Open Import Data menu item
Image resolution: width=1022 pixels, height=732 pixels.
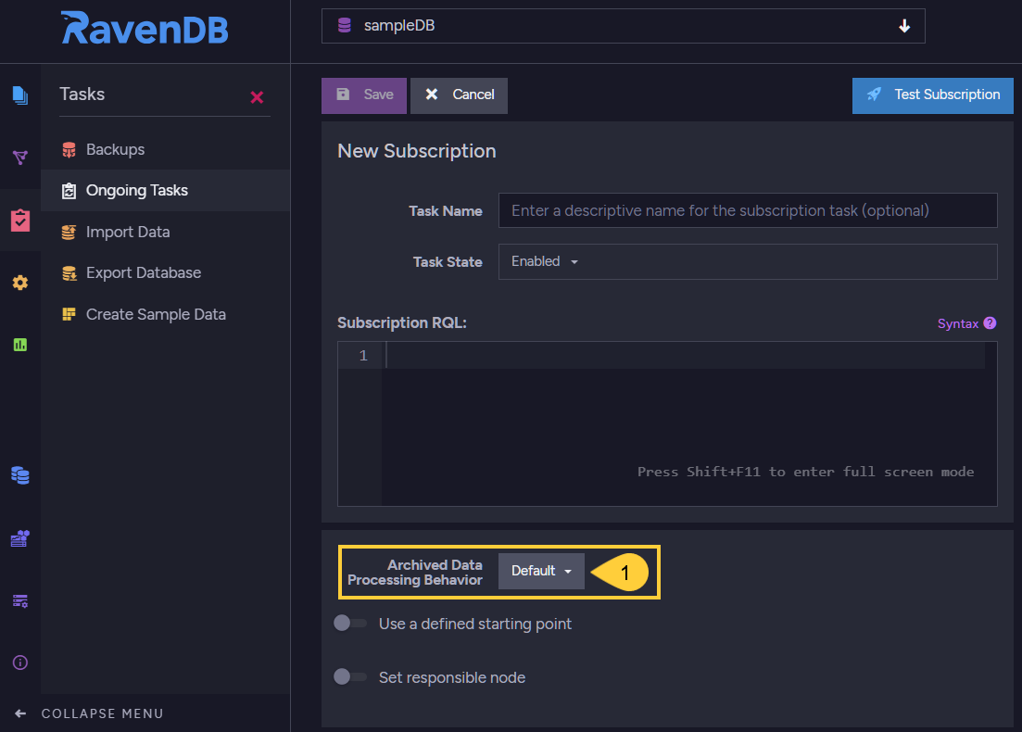point(166,232)
